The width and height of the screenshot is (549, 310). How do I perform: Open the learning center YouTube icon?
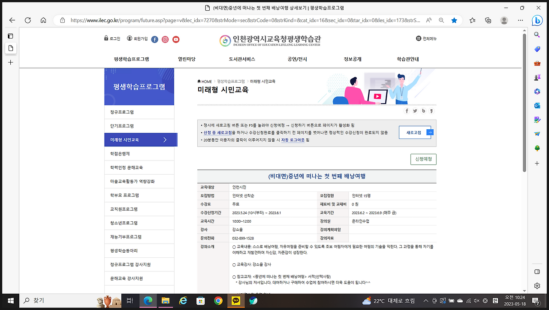tap(176, 39)
